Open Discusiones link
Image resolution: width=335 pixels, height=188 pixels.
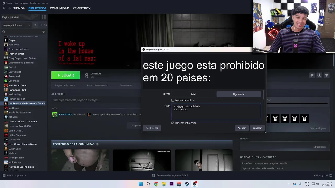[126, 85]
